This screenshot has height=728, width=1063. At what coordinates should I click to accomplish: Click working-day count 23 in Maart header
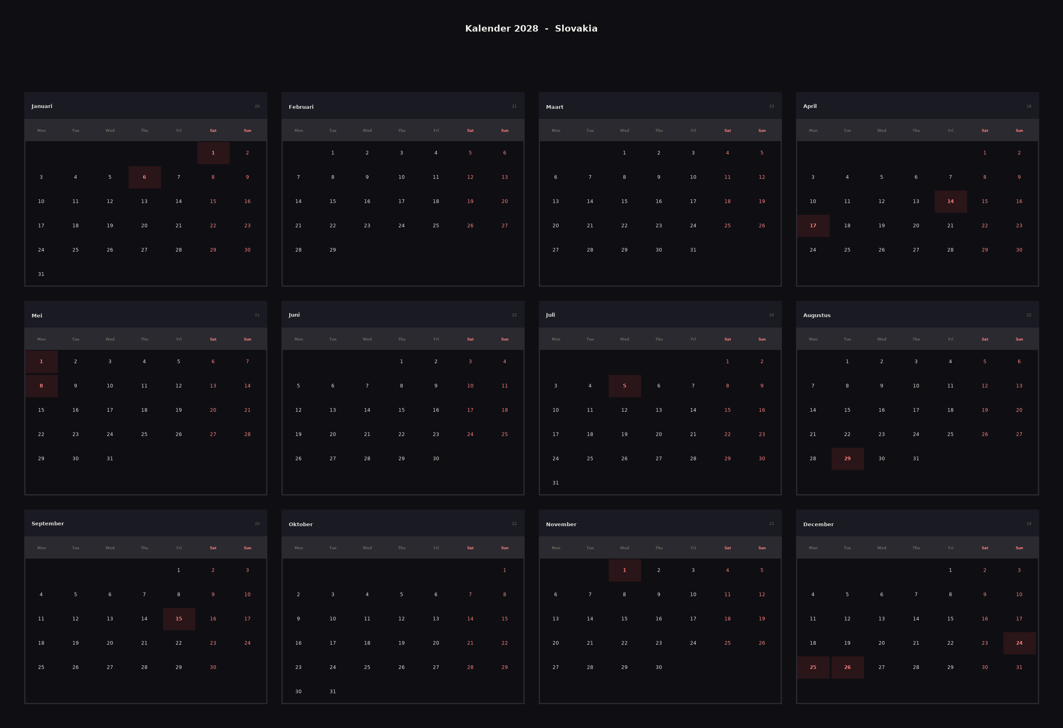click(x=772, y=106)
